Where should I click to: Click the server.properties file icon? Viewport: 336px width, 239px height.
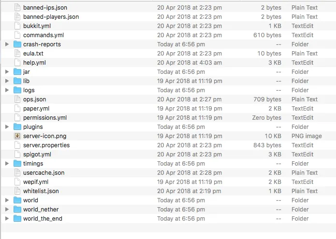[17, 145]
